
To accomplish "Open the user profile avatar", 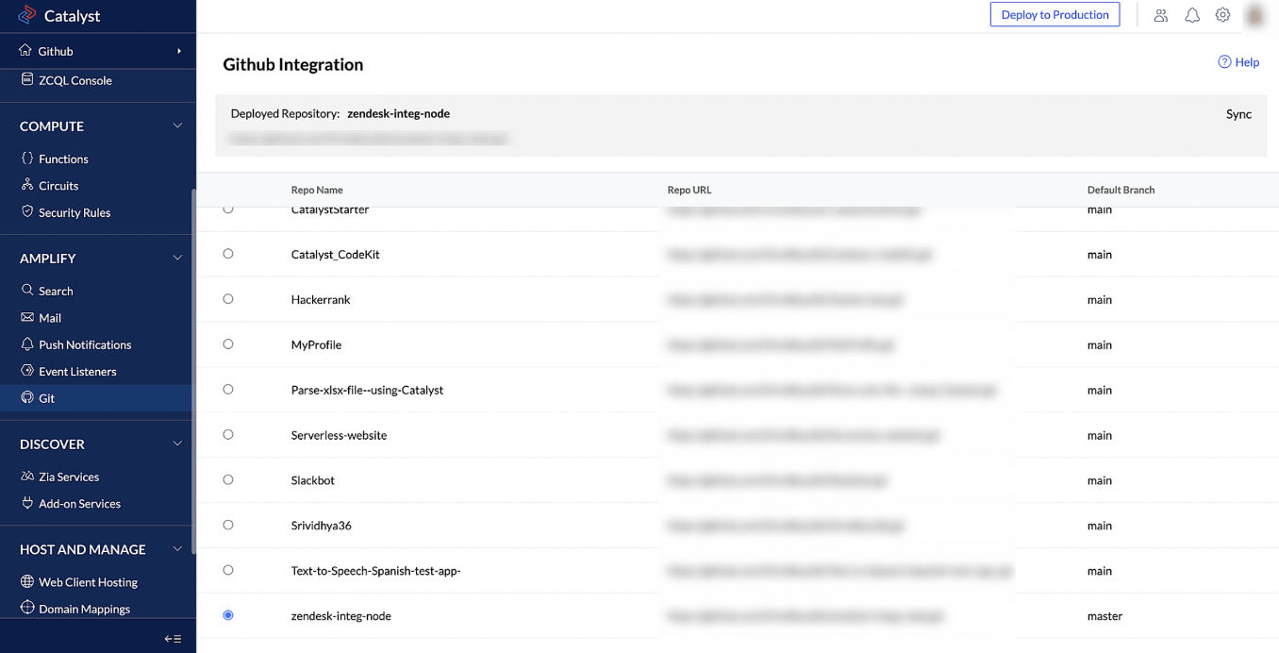I will [x=1255, y=15].
